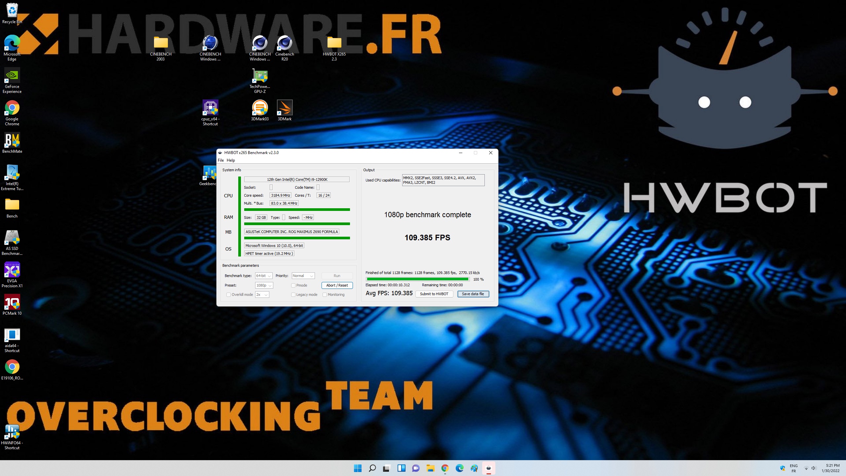Click the RAM Size 32 GB field

tap(261, 218)
